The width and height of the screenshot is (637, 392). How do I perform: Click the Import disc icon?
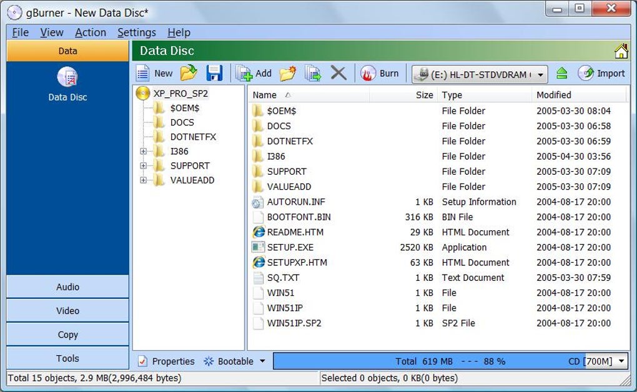pos(586,74)
